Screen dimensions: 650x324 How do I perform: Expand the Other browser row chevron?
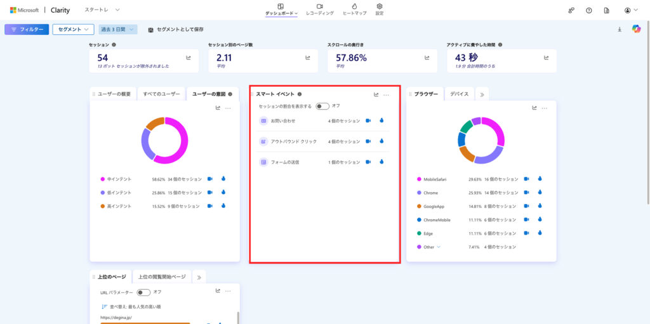click(438, 247)
